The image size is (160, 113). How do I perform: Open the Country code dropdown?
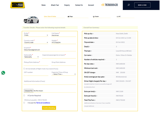tap(36, 43)
